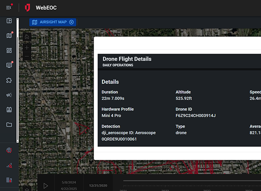The width and height of the screenshot is (261, 191).
Task: Open the folder icon in sidebar
Action: coord(9,124)
